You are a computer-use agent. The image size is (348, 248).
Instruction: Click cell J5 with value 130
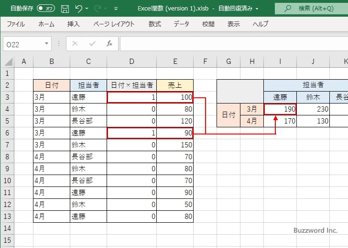(x=313, y=121)
